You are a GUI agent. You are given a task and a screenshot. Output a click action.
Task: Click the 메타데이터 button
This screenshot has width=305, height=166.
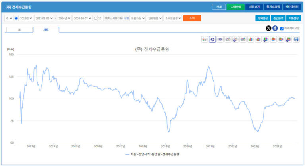click(x=292, y=7)
